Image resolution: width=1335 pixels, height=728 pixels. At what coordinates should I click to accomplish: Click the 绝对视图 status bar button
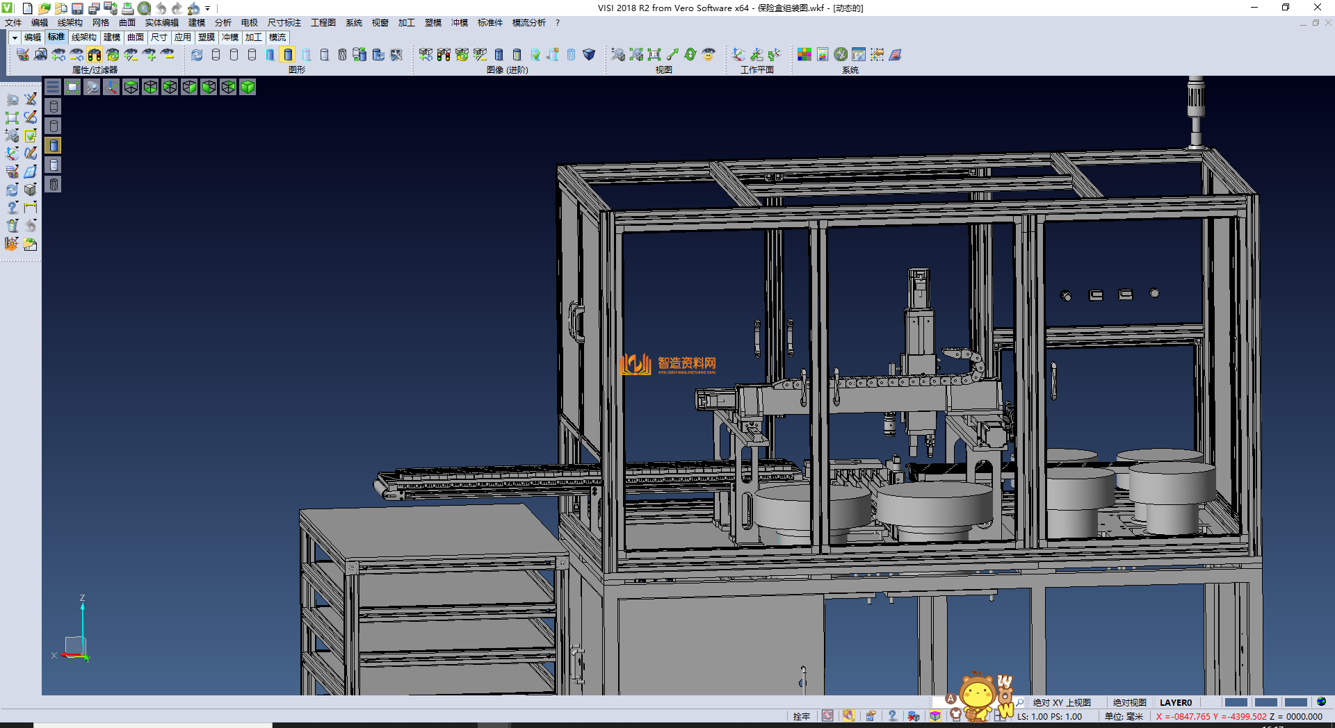[x=1129, y=702]
